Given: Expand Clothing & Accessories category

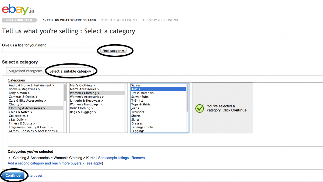Looking at the screenshot, I should [x=27, y=108].
